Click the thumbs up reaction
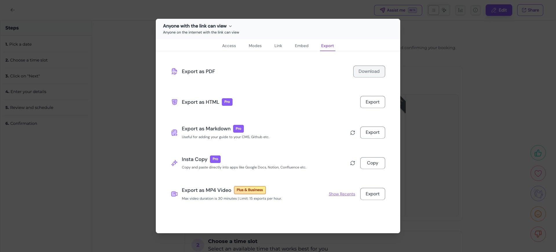 pos(538,153)
